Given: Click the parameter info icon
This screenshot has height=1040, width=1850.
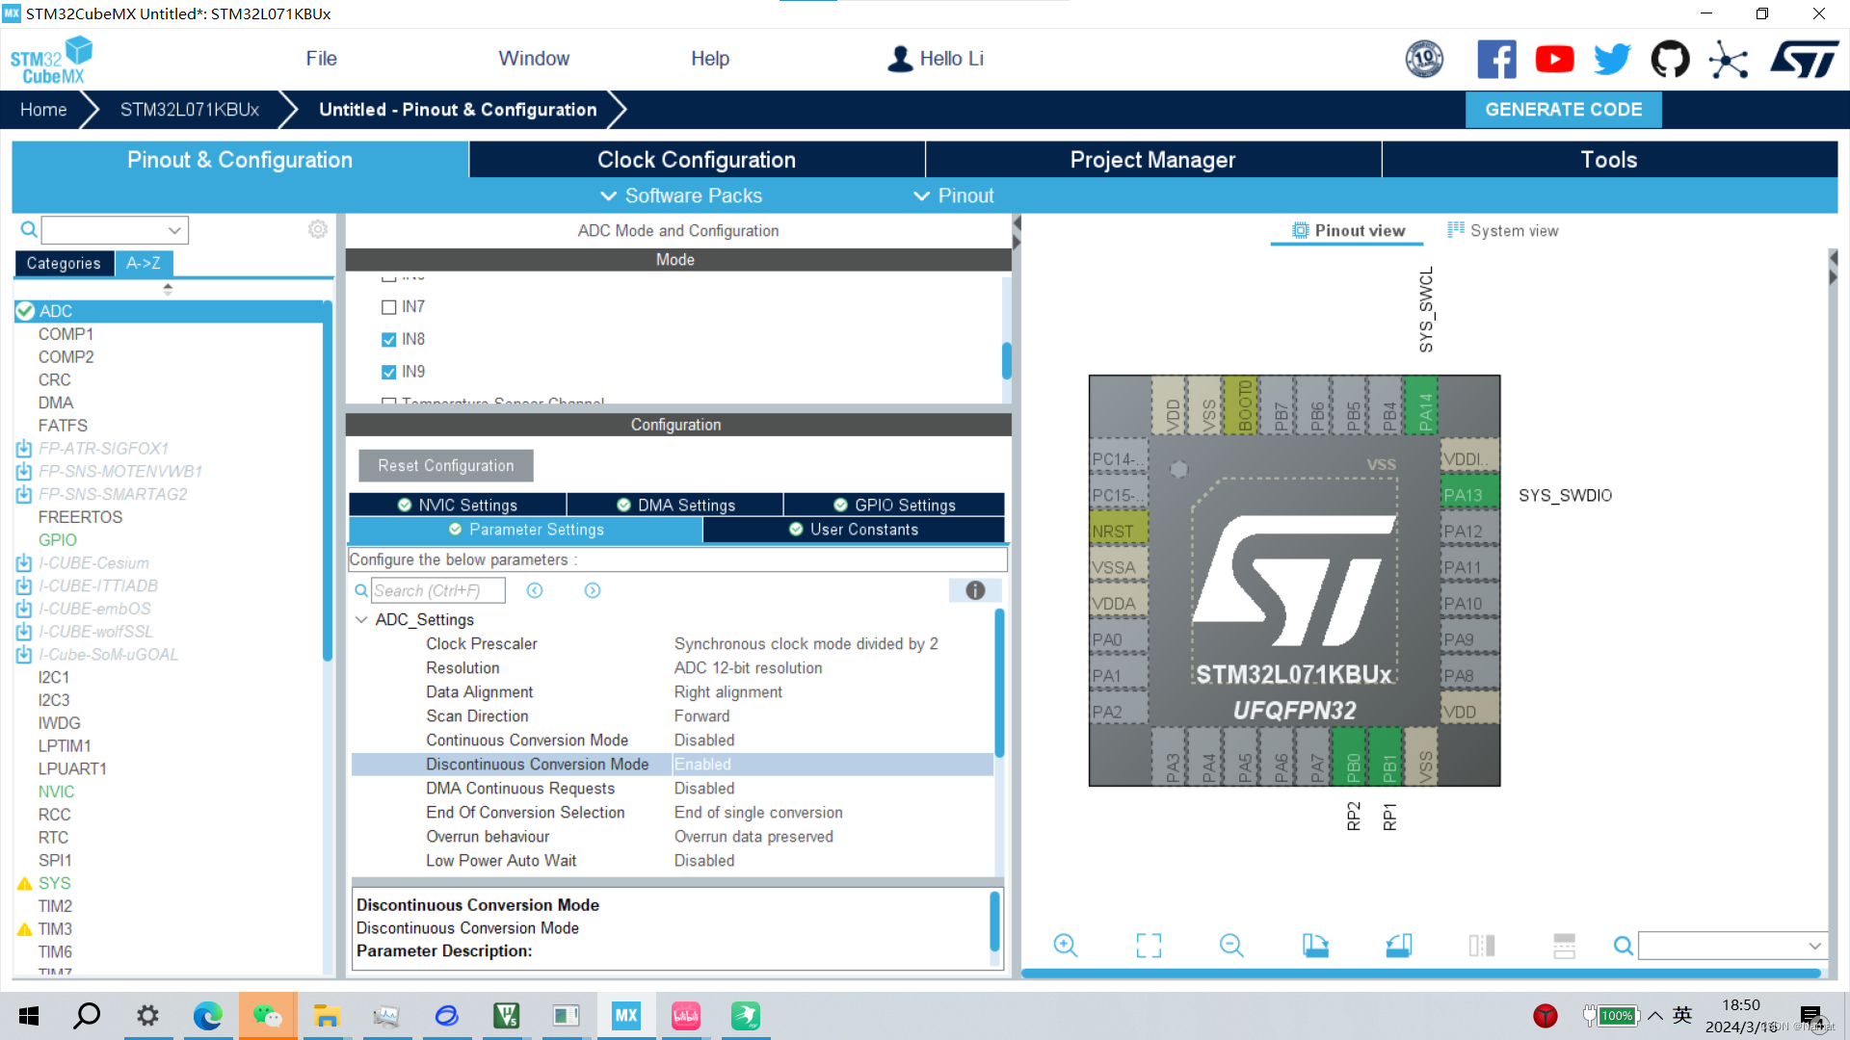Looking at the screenshot, I should 975,590.
